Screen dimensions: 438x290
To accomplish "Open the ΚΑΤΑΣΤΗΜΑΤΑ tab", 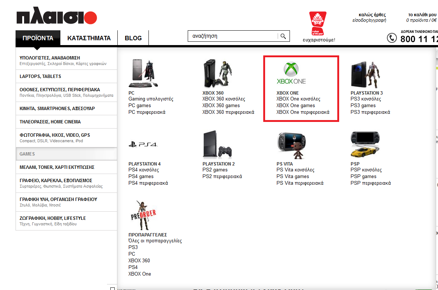I will click(89, 38).
